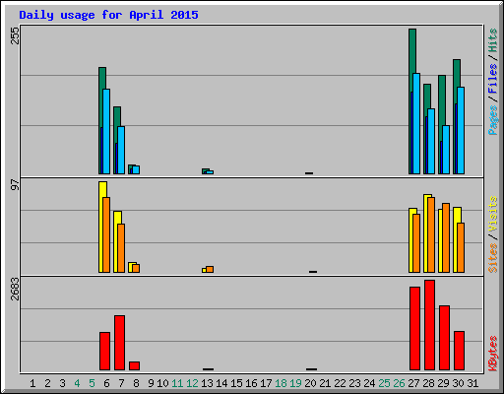This screenshot has width=504, height=394.
Task: Click day 27 on the date axis
Action: [x=413, y=383]
